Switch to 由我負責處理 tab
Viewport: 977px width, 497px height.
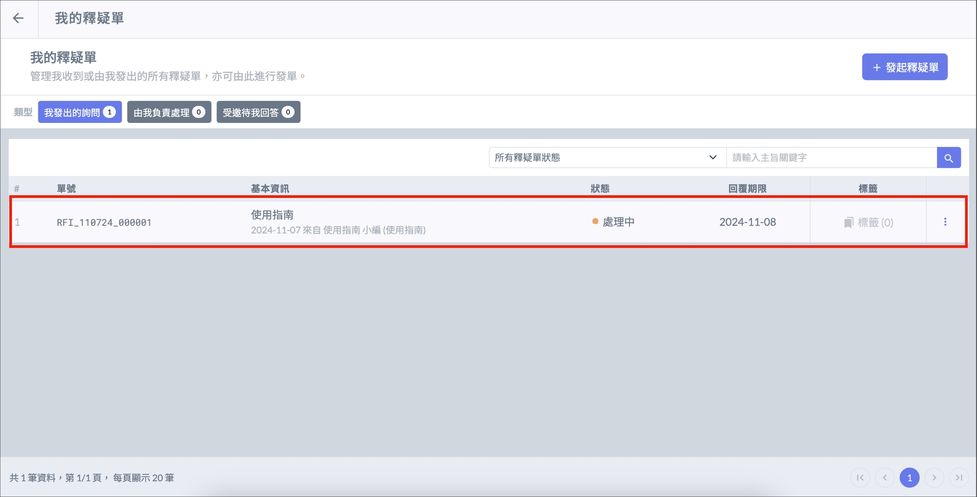pos(169,112)
